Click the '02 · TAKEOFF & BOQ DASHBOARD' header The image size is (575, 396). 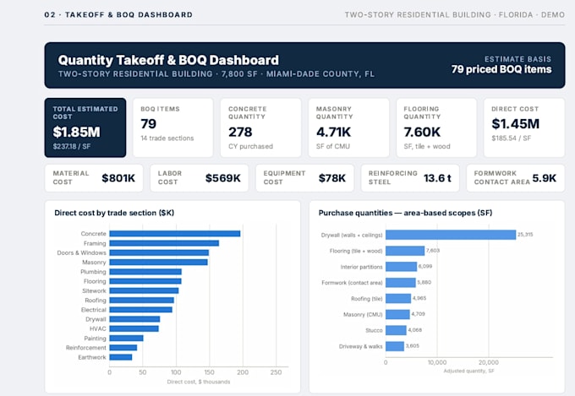point(118,14)
